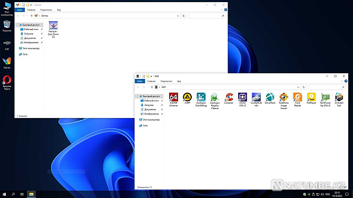This screenshot has width=353, height=198.
Task: Refresh the Games folder view
Action: [183, 16]
